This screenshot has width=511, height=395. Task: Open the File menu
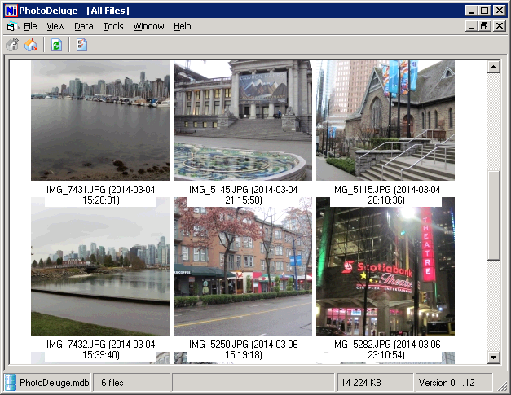pyautogui.click(x=30, y=26)
